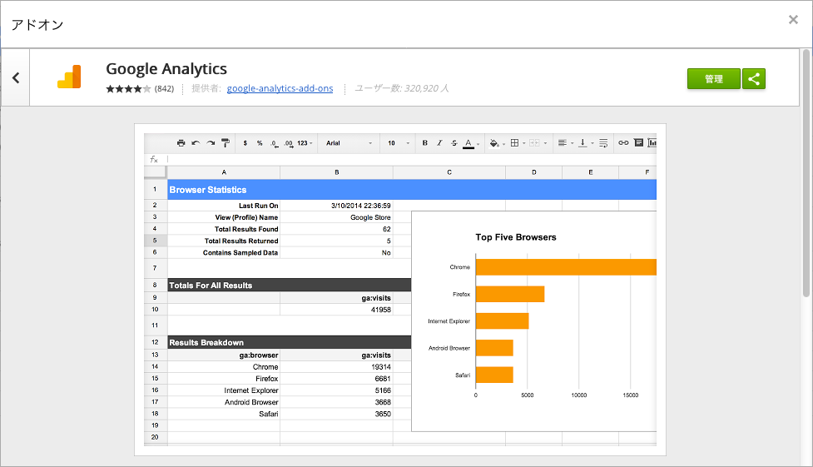Click the 19314 visits cell
The width and height of the screenshot is (813, 467).
[336, 367]
